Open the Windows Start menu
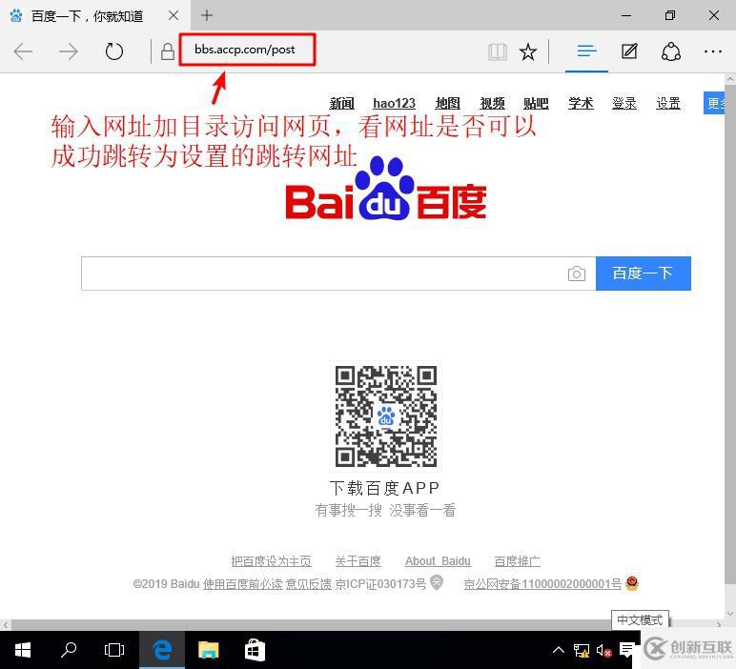 click(23, 650)
